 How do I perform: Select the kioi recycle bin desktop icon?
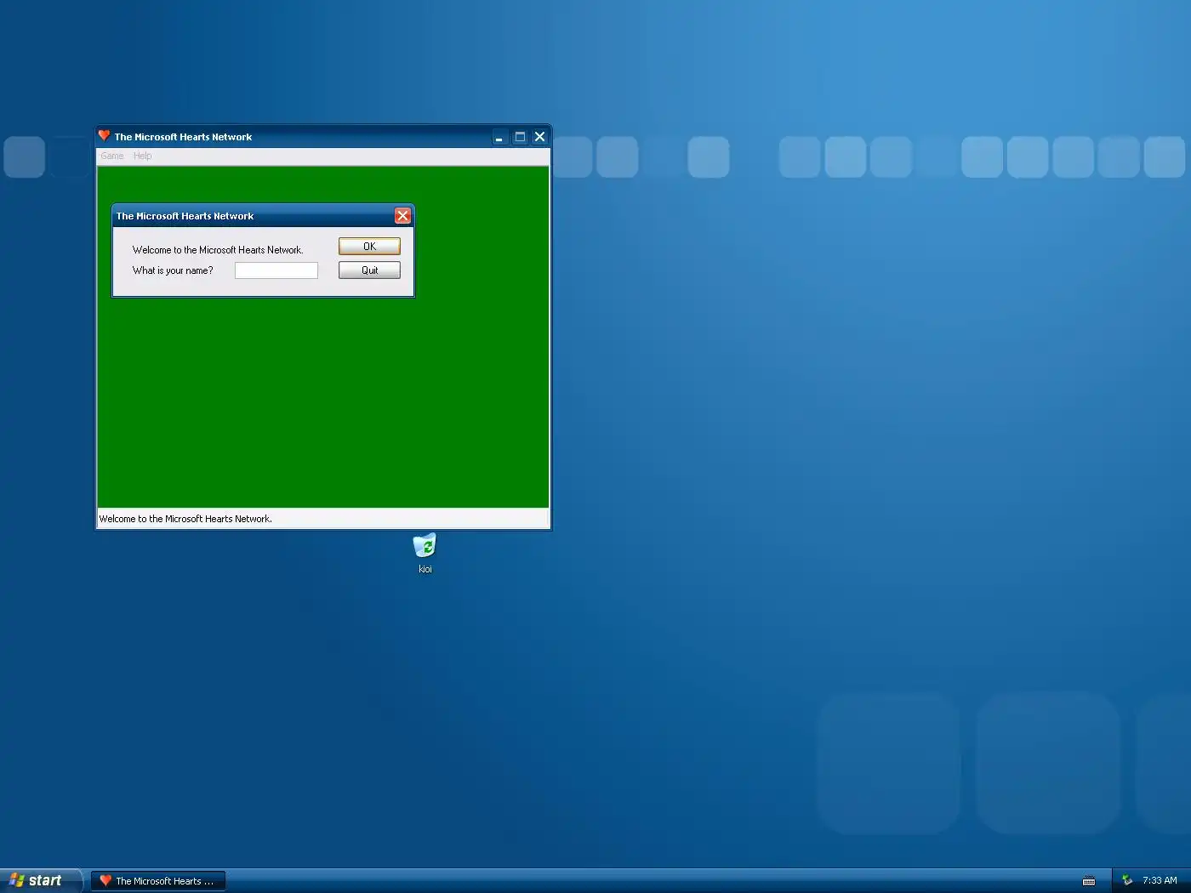(x=425, y=553)
